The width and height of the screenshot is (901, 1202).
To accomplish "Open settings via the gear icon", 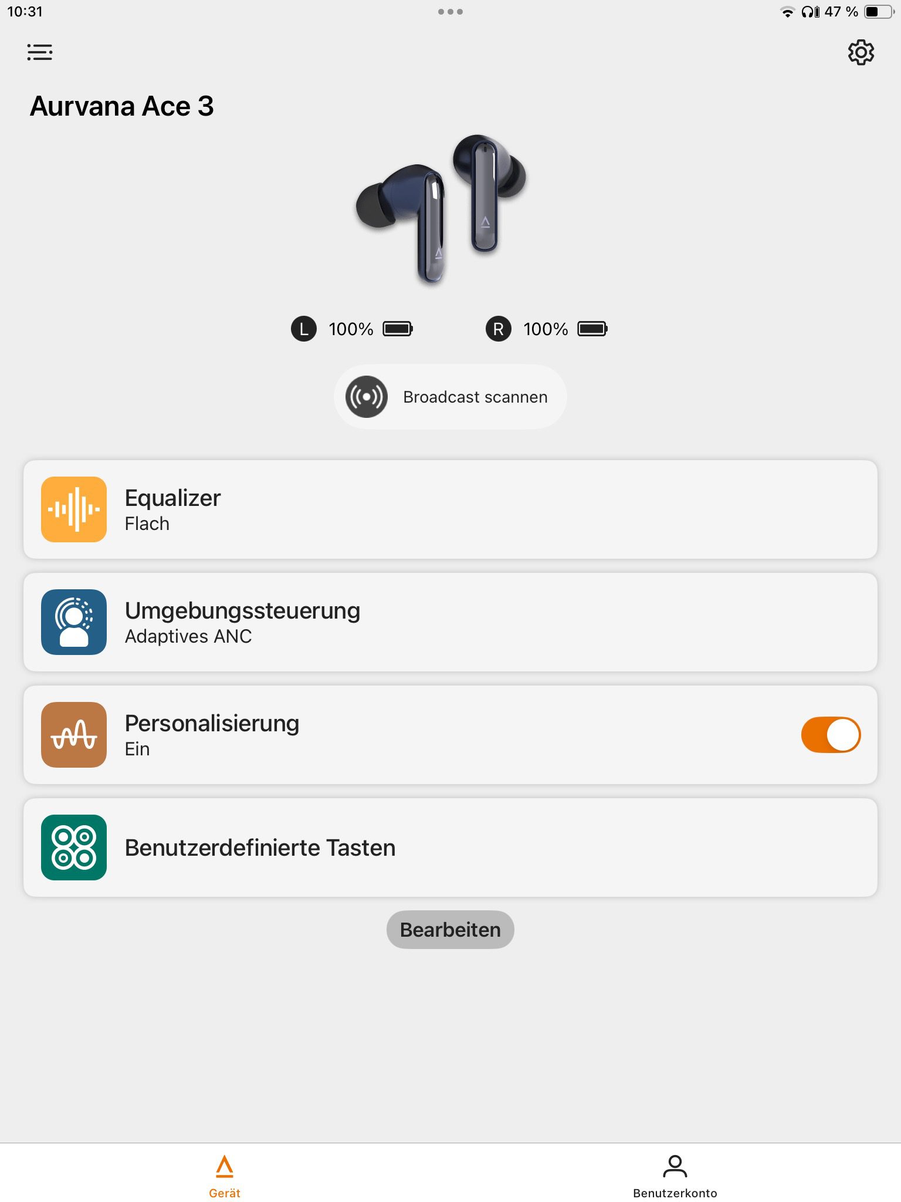I will [x=861, y=52].
